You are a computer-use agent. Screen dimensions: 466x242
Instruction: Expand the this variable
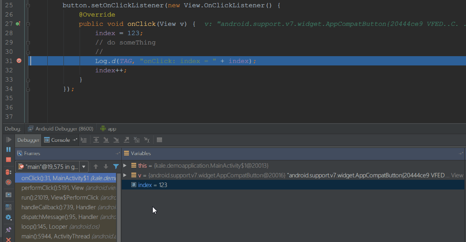125,166
